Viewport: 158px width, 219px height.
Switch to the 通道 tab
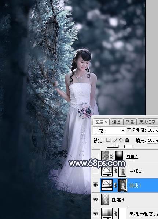click(116, 122)
